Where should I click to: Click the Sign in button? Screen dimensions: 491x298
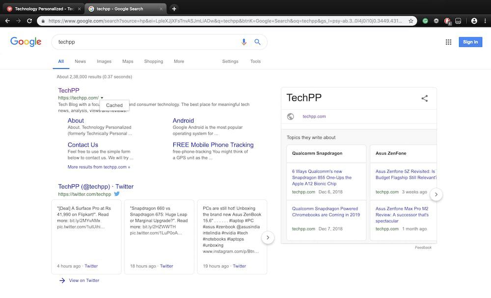tap(470, 42)
